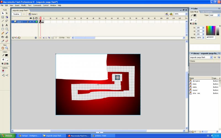Collapse the Color panel
The width and height of the screenshot is (221, 138).
192,9
